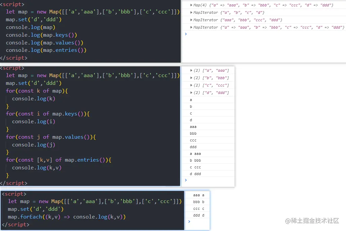
Task: Expand the (2) ["b", "bbb"] array
Action: 191,78
